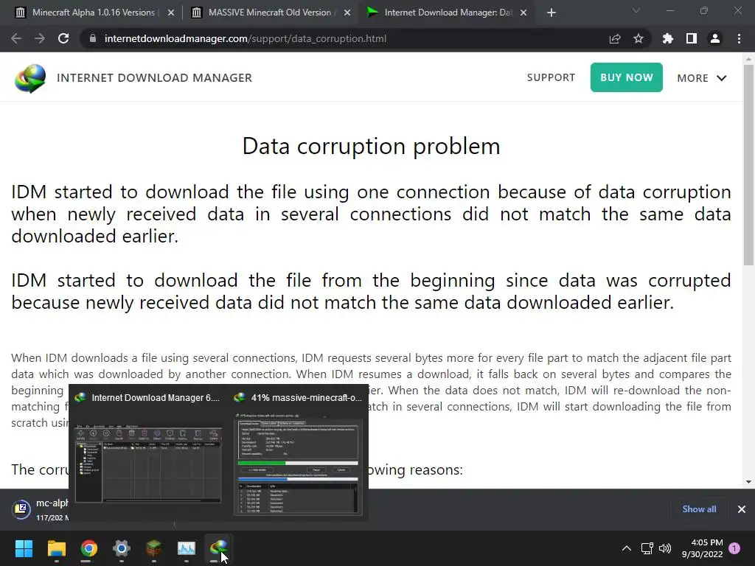Click the volume speaker tray icon
Image resolution: width=755 pixels, height=566 pixels.
[x=665, y=548]
